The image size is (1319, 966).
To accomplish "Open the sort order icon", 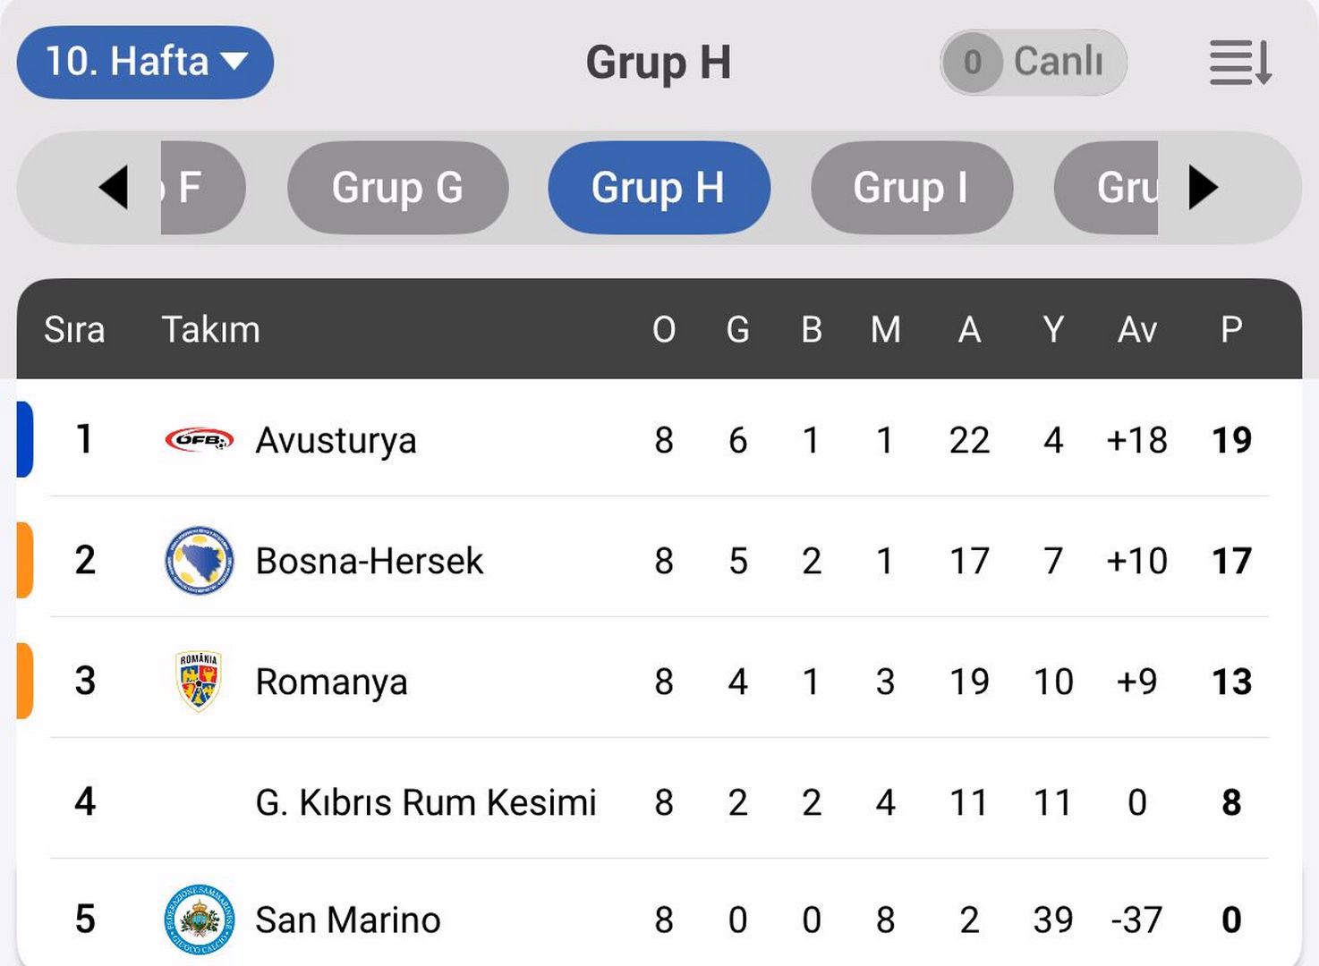I will (x=1240, y=63).
